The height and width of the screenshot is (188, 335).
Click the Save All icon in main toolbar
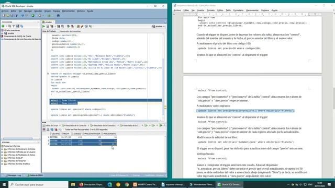16,15
